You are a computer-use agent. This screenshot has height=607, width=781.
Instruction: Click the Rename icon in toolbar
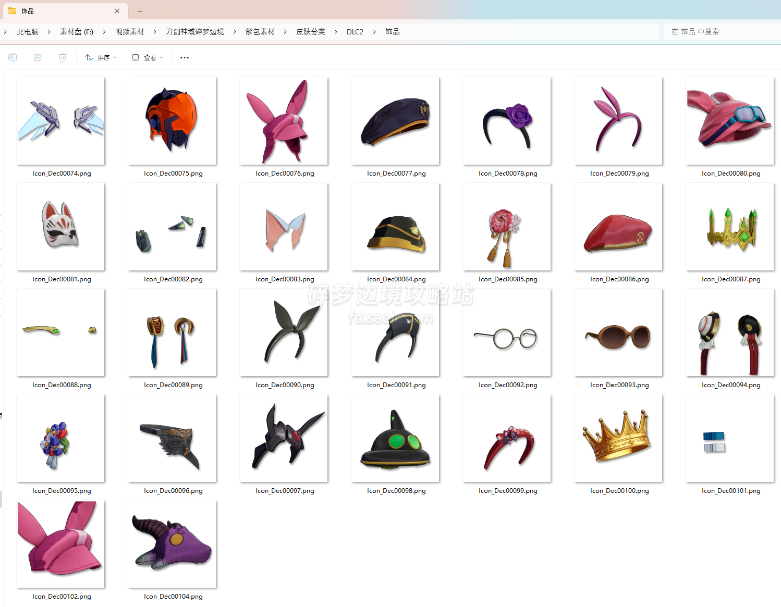click(13, 57)
